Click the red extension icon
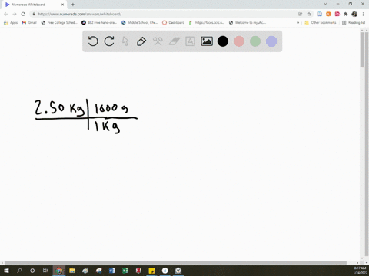Viewport: 369px width, 276px height. (x=337, y=14)
